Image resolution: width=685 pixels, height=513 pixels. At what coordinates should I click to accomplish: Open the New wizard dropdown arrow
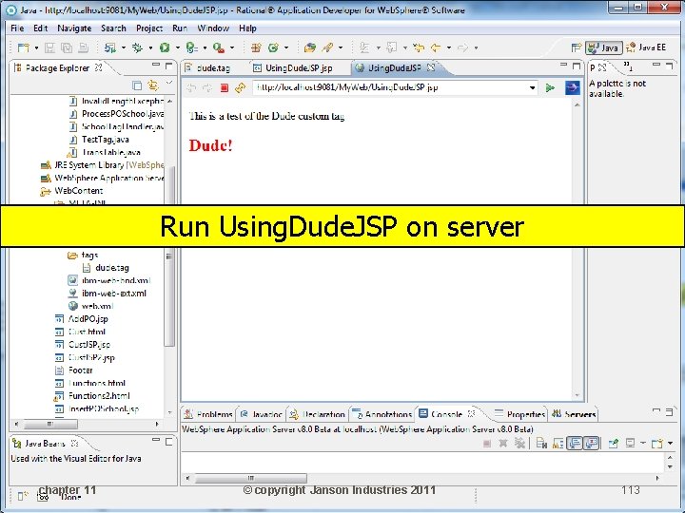click(36, 47)
